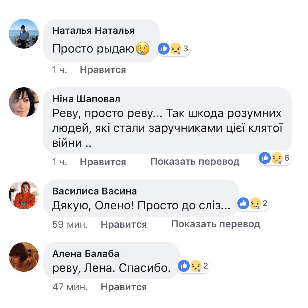Click the "47 мин." comment timestamp
Viewport: 308px width, 308px height.
[70, 287]
